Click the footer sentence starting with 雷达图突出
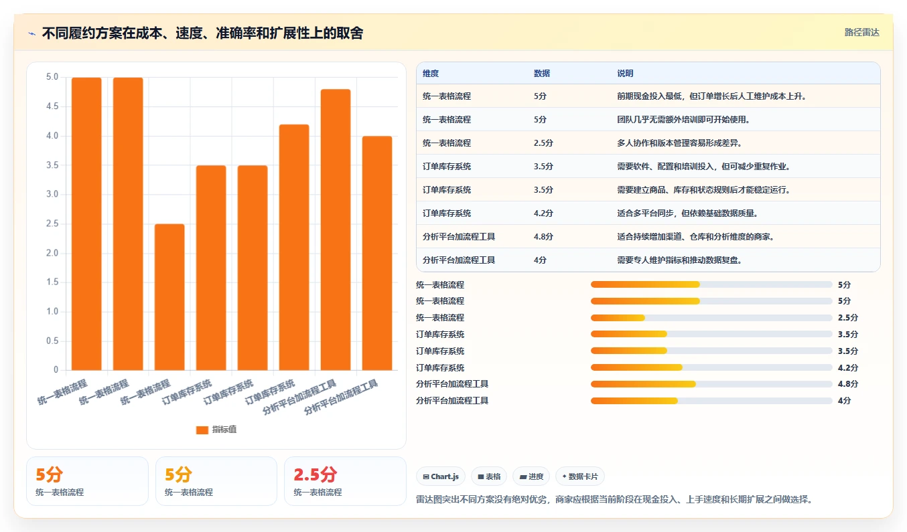Screen dimensions: 907x532 click(x=614, y=500)
